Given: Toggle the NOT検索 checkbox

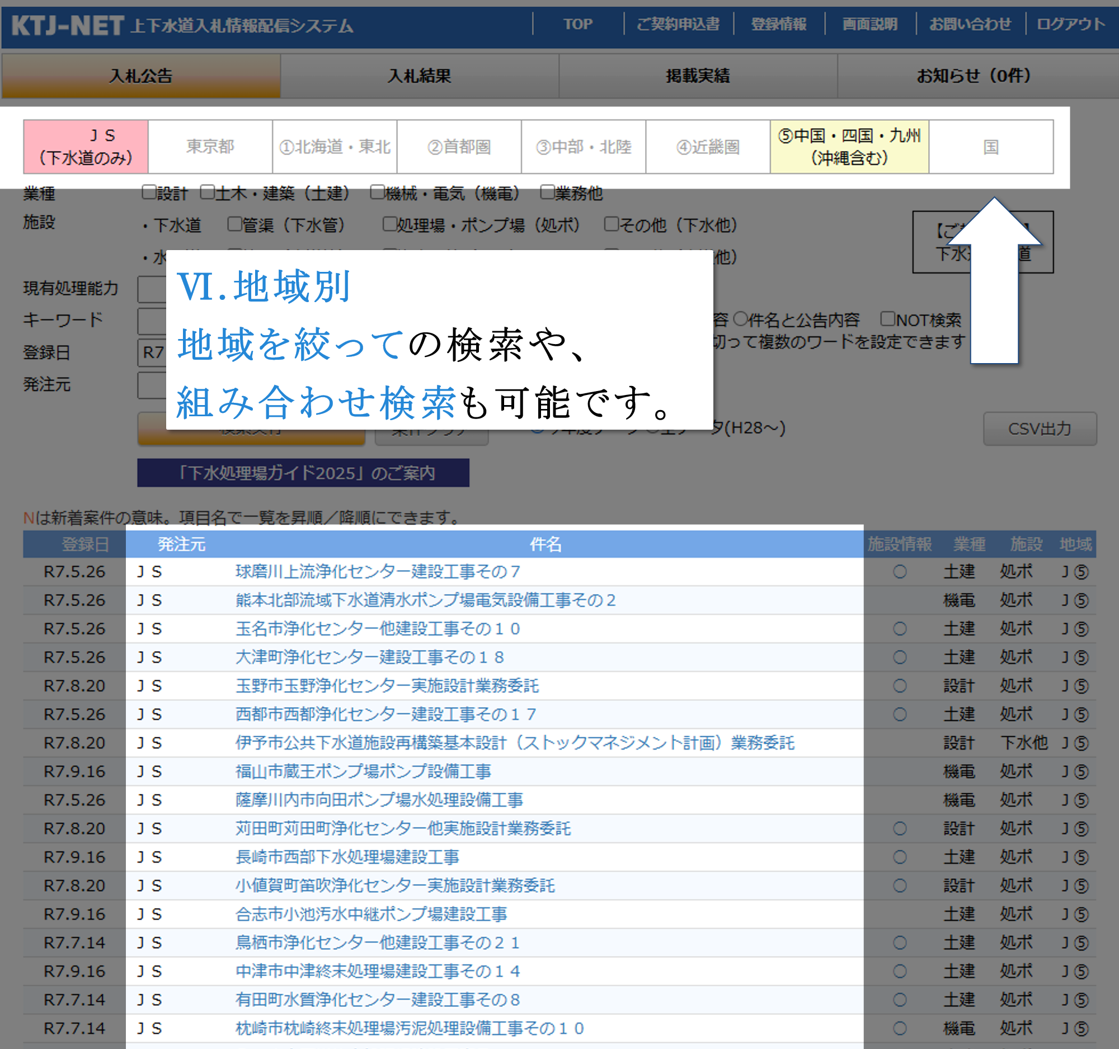Looking at the screenshot, I should [x=887, y=319].
